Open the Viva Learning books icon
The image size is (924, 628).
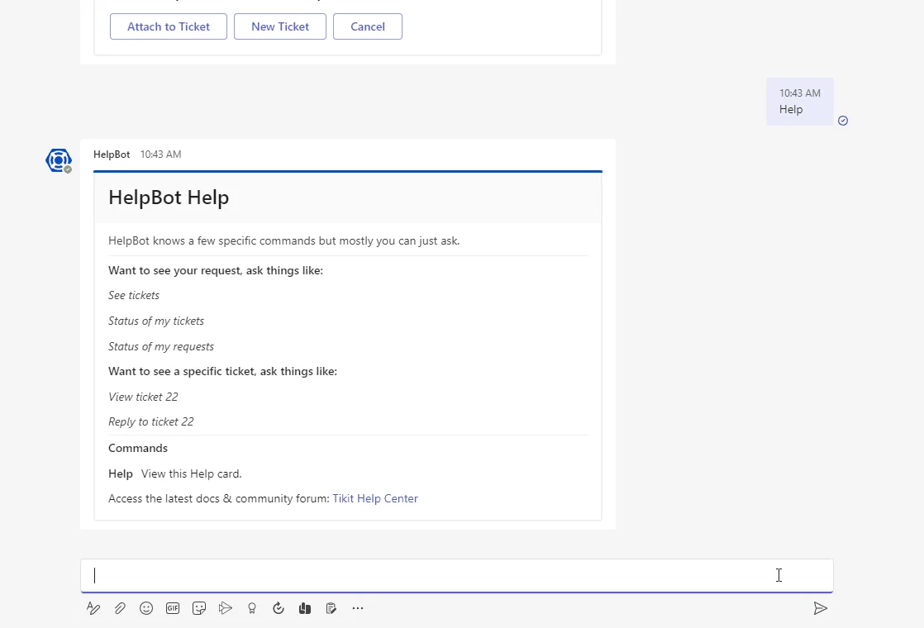pyautogui.click(x=305, y=608)
